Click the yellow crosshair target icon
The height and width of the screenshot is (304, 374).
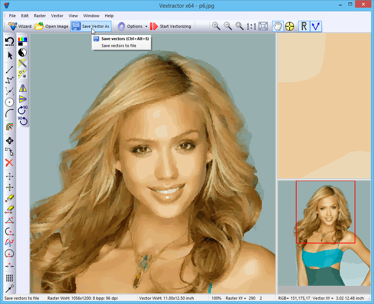click(289, 26)
